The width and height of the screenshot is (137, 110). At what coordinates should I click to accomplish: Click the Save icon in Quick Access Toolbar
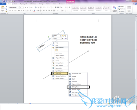coord(4,1)
